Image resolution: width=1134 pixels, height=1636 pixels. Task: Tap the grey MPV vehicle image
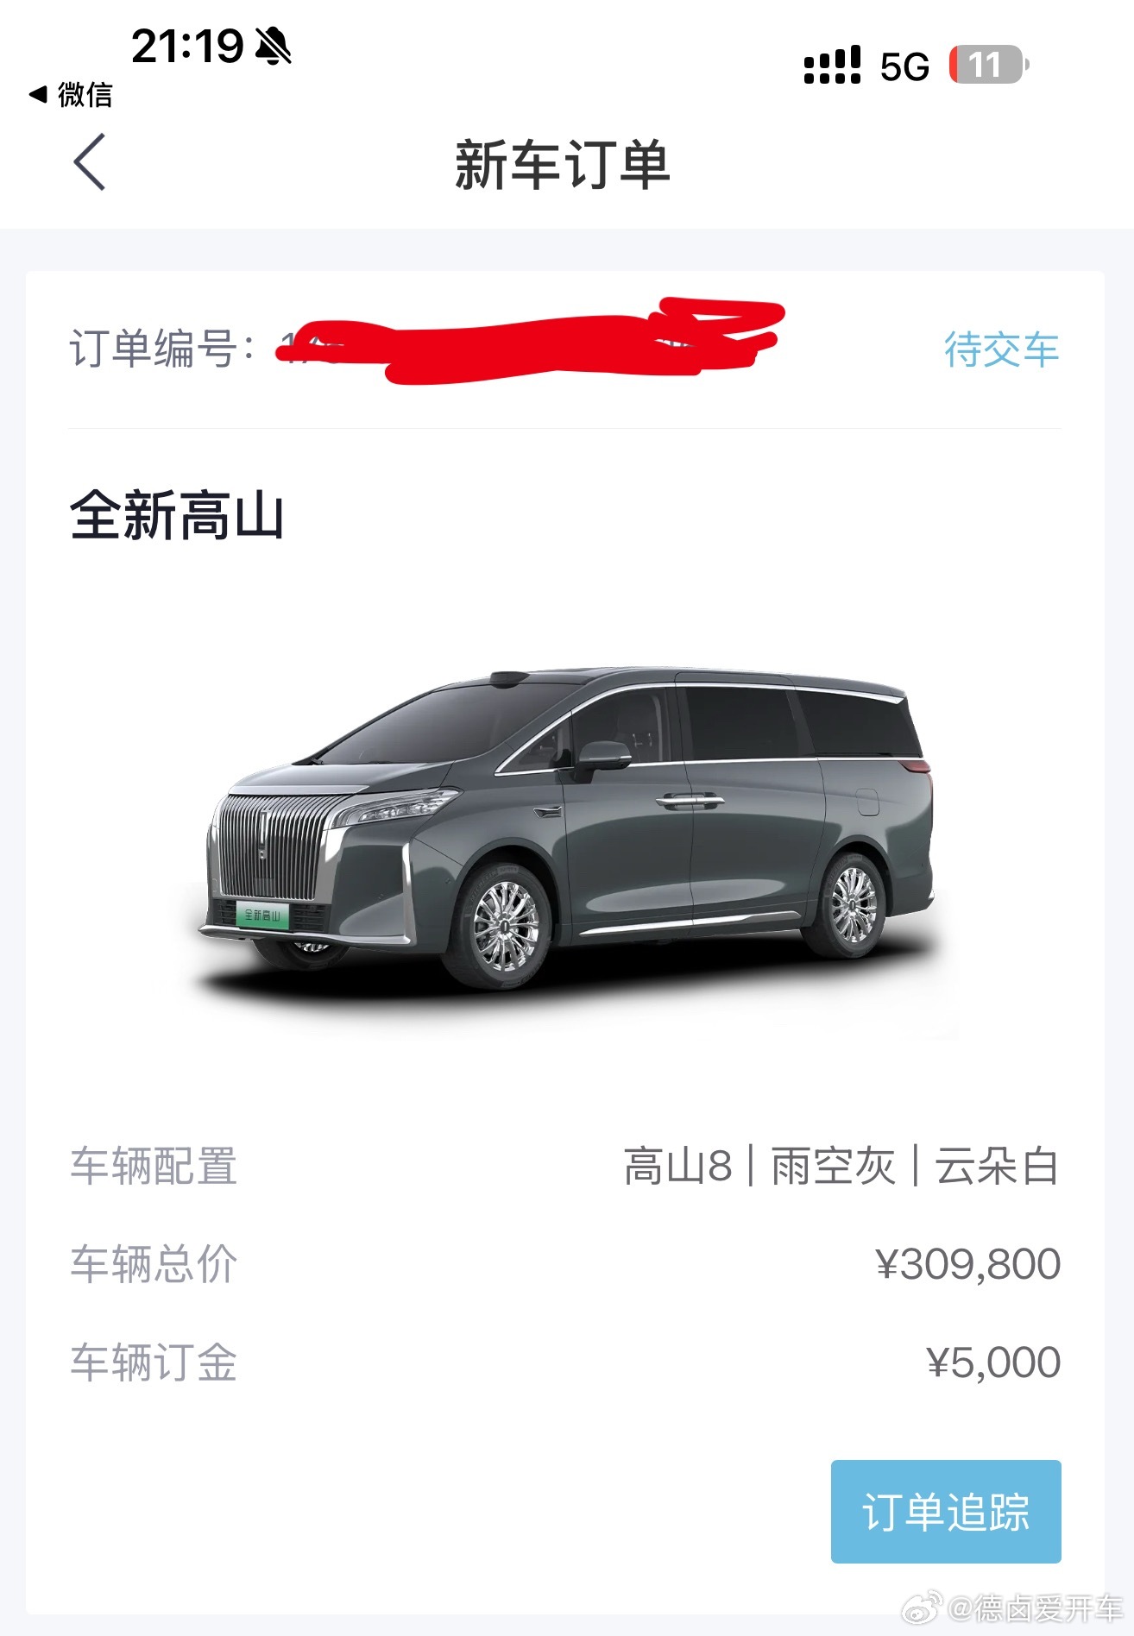pyautogui.click(x=567, y=829)
